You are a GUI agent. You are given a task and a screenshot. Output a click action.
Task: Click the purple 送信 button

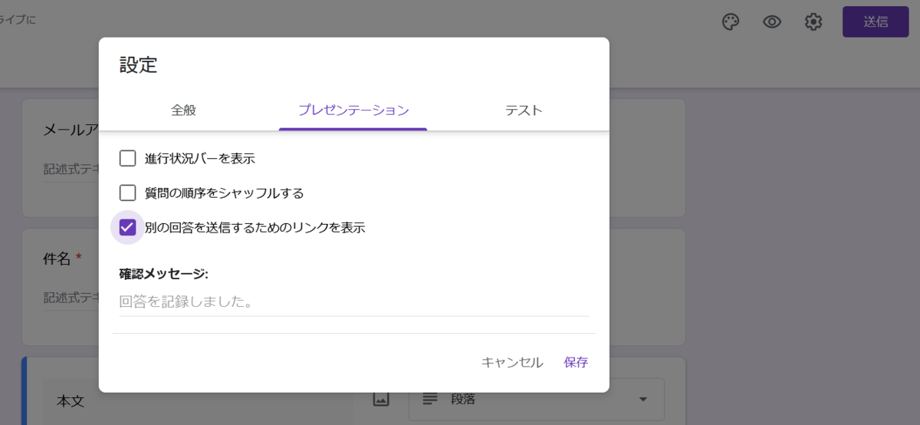(876, 21)
